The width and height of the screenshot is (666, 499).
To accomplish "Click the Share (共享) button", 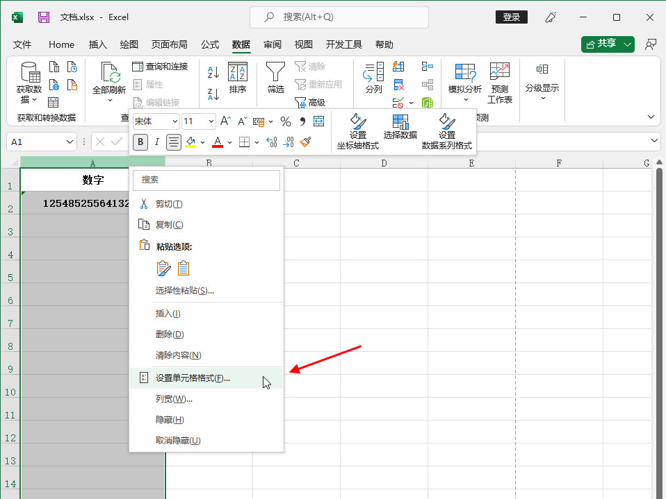I will point(601,44).
